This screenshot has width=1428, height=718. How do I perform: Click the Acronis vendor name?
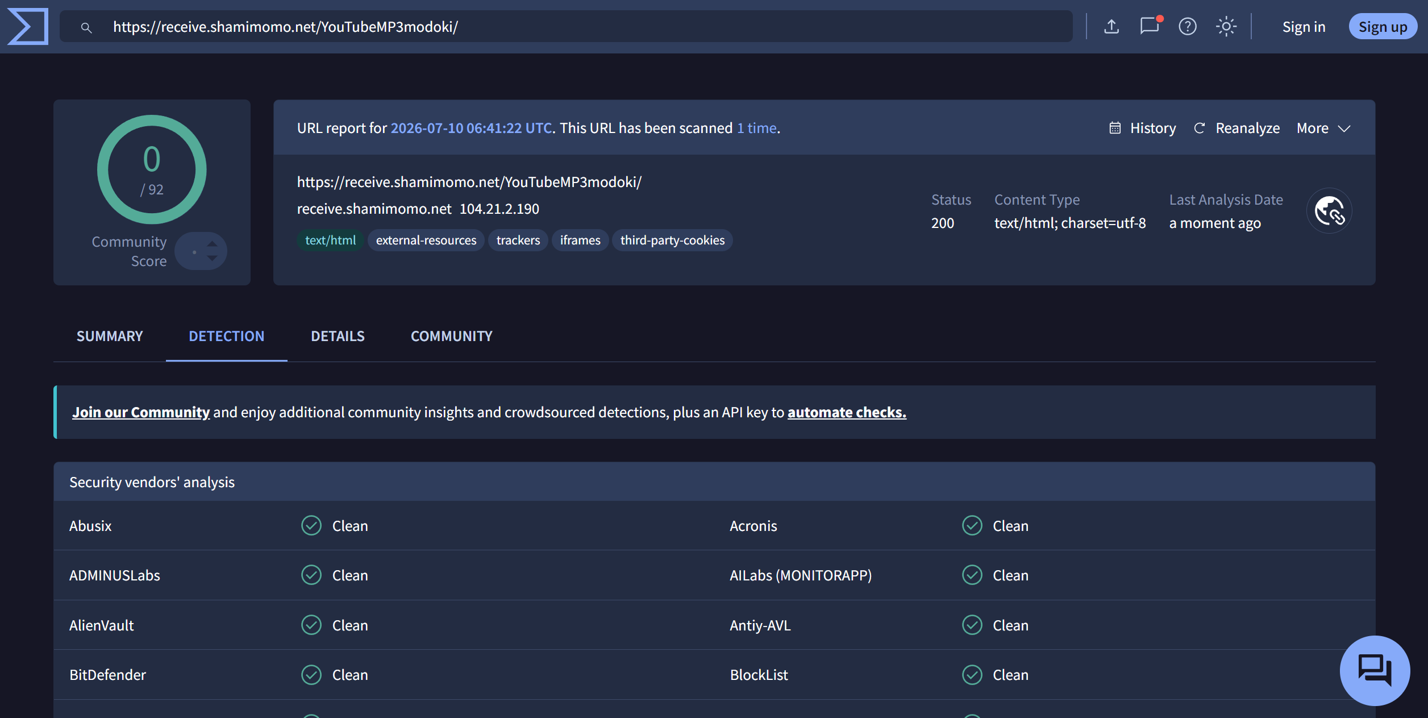[753, 526]
